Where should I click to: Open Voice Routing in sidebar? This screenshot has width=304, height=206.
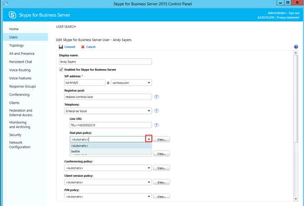20,70
